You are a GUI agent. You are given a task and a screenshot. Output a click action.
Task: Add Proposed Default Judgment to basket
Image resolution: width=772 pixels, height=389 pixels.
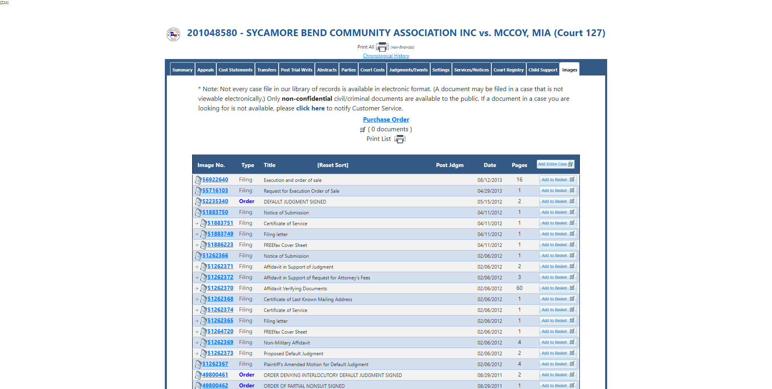click(558, 353)
